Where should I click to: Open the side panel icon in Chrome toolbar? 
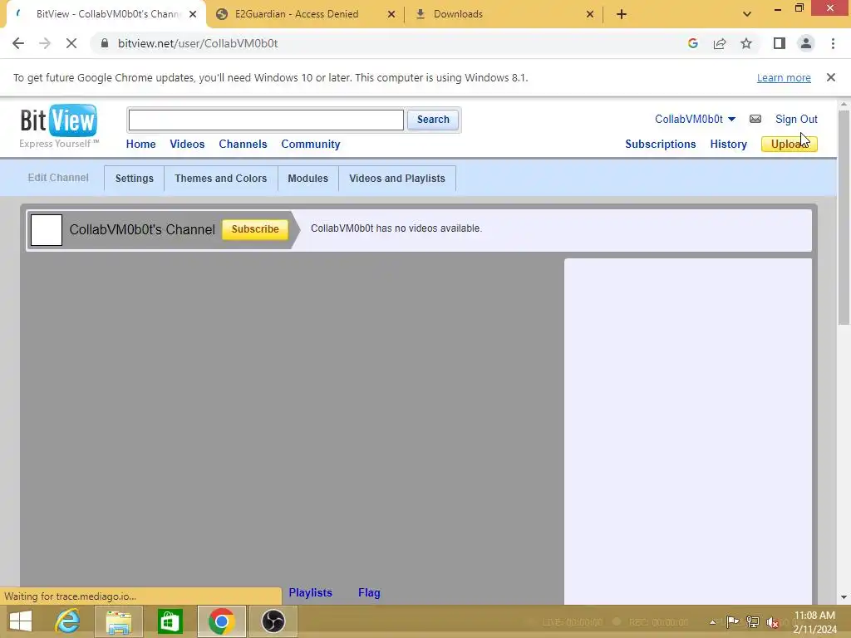tap(780, 43)
